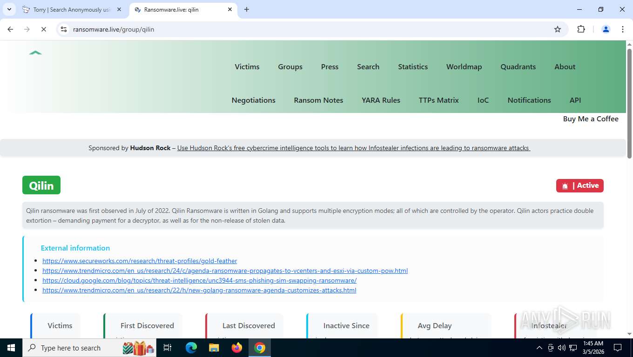Screen dimensions: 633x357
Task: Launch Microsoft Edge from the taskbar
Action: point(191,348)
